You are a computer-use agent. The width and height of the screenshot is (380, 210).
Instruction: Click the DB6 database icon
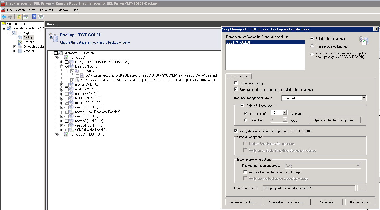click(71, 67)
